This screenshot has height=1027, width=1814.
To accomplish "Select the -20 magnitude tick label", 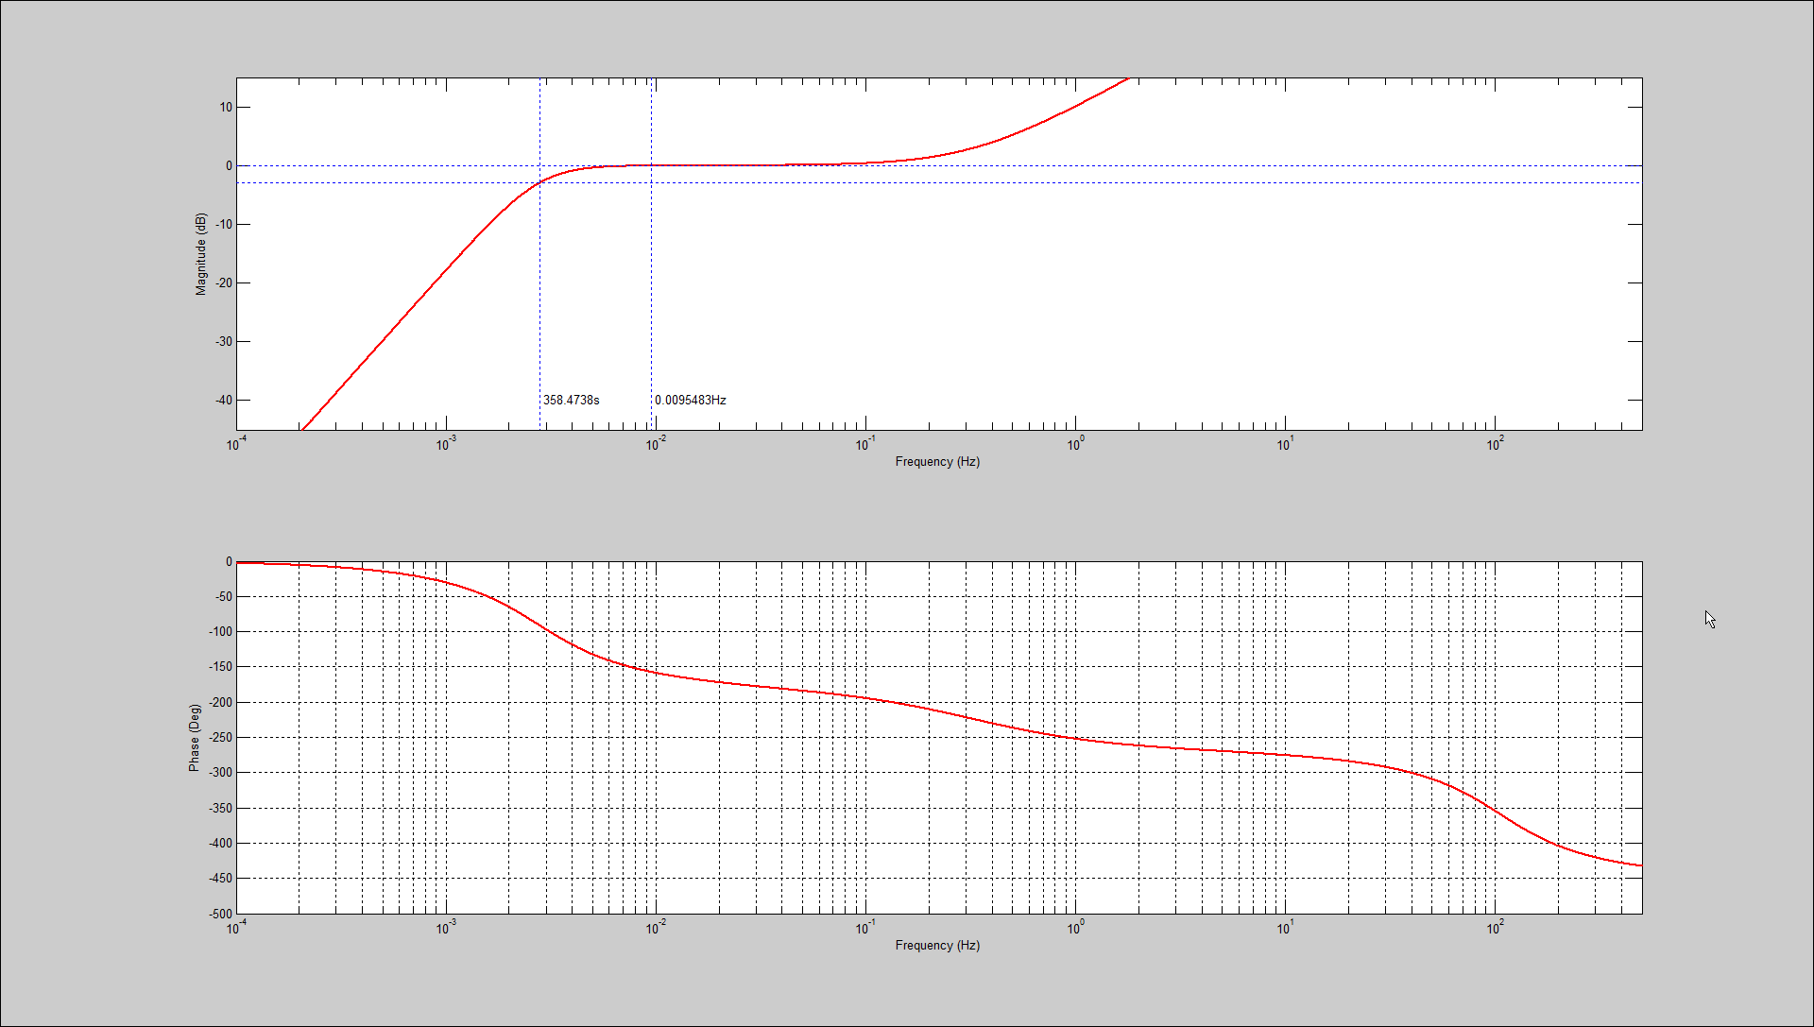I will pos(224,282).
